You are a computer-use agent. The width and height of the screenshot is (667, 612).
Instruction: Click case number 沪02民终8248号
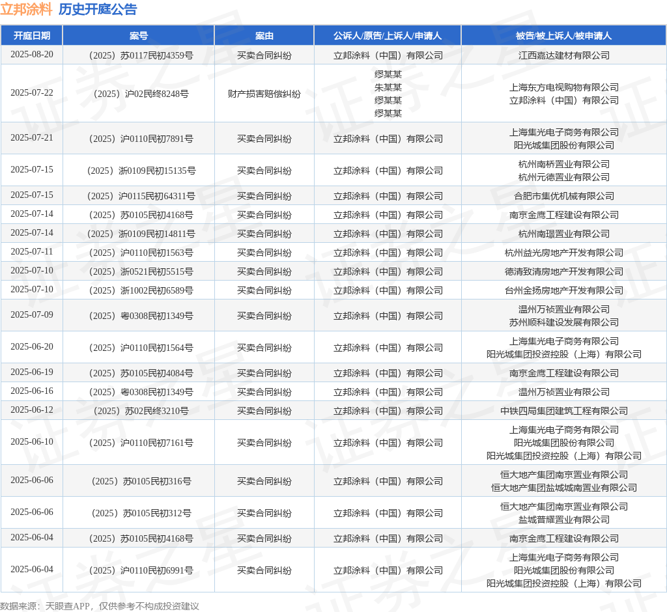(x=141, y=94)
